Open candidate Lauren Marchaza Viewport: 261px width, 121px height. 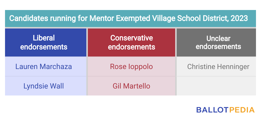pyautogui.click(x=44, y=66)
